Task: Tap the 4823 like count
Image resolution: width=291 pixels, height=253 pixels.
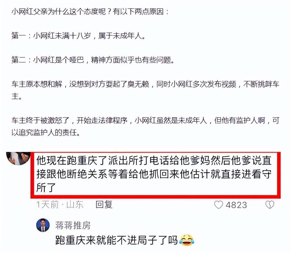Action: tap(236, 205)
